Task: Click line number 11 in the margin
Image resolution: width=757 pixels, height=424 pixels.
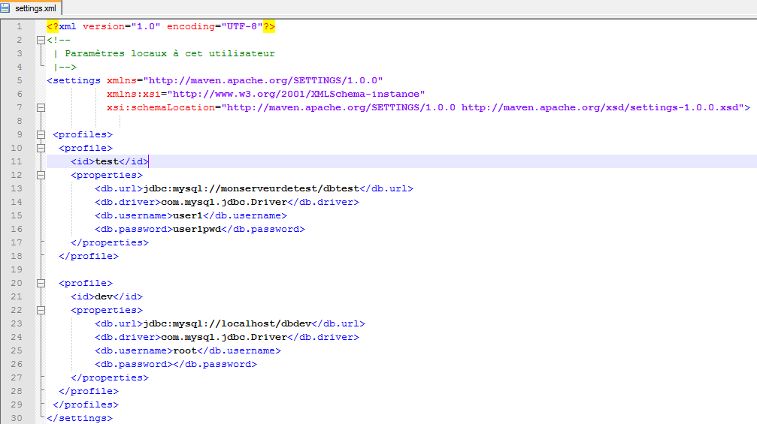Action: click(17, 161)
